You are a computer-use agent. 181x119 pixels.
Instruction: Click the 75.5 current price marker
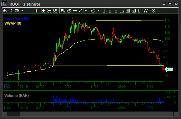[169, 69]
